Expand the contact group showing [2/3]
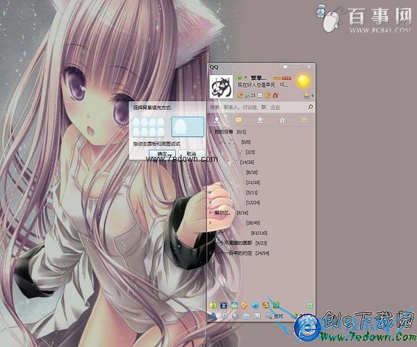 tap(261, 152)
